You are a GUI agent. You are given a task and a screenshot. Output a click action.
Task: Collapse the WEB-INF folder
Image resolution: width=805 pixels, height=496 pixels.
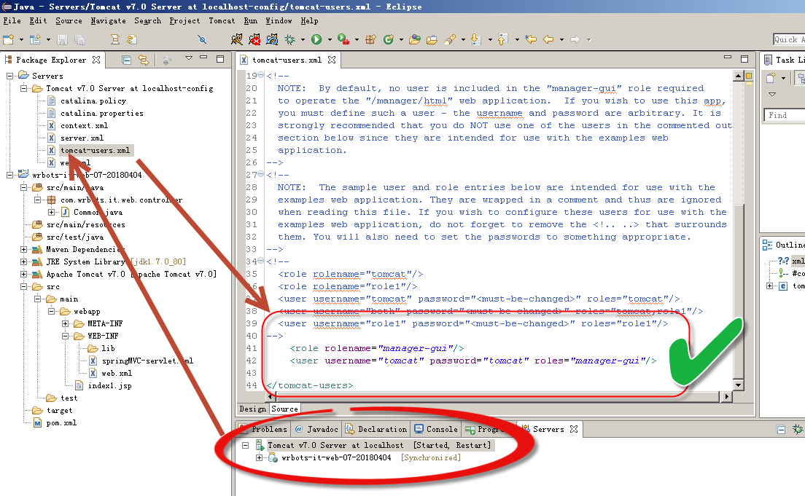65,336
